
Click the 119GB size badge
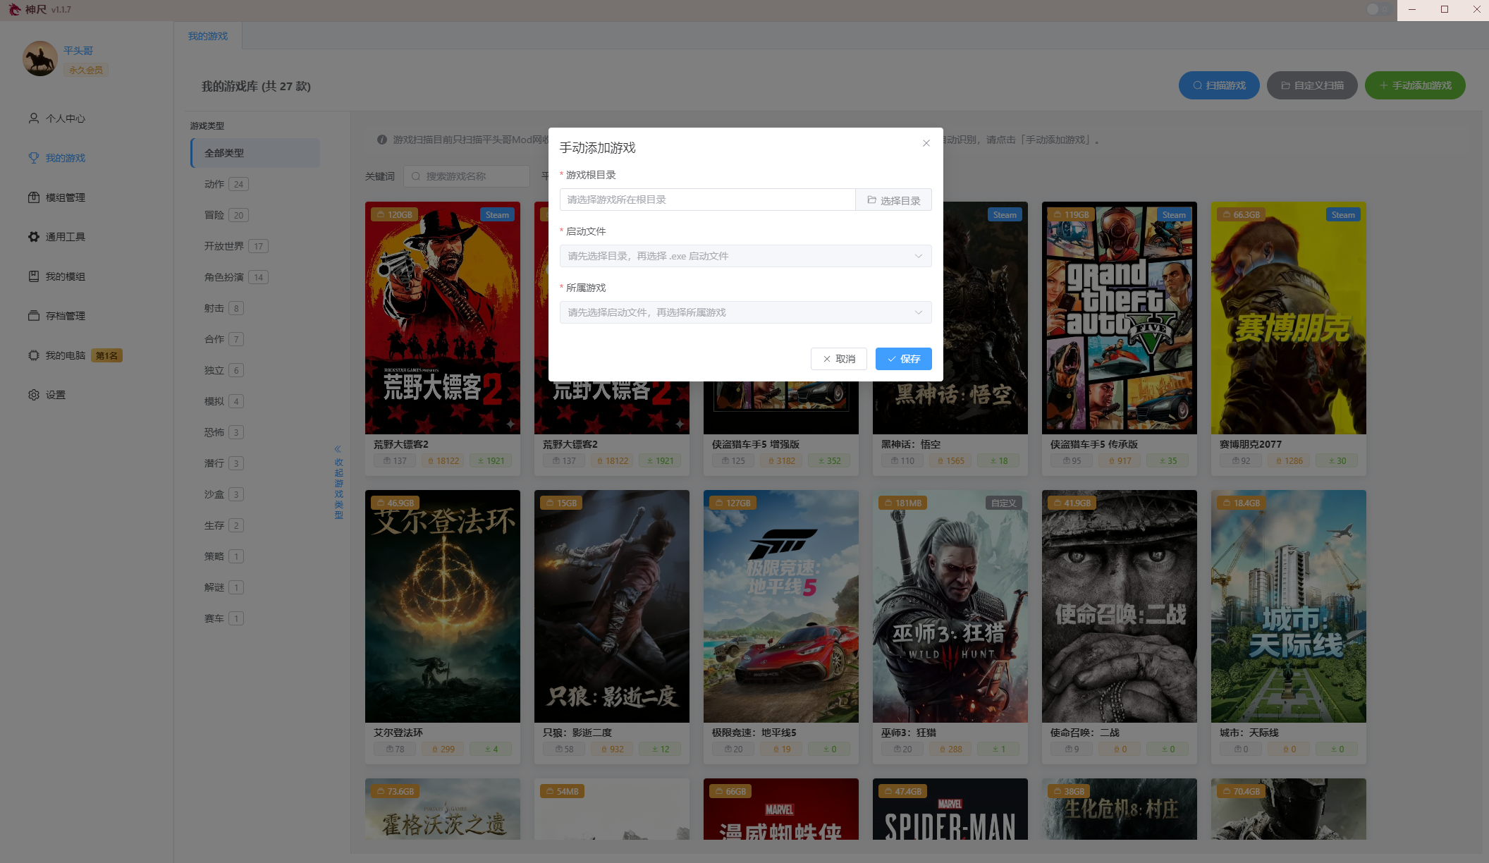tap(1071, 215)
